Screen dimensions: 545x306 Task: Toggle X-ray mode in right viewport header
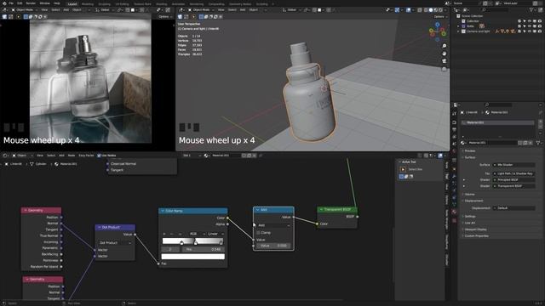420,10
